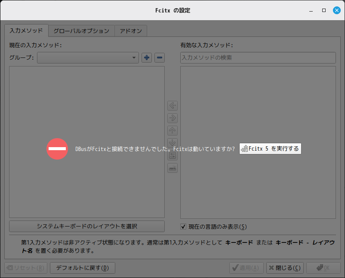Click the 有効な入力メソッド list area

(x=258, y=142)
